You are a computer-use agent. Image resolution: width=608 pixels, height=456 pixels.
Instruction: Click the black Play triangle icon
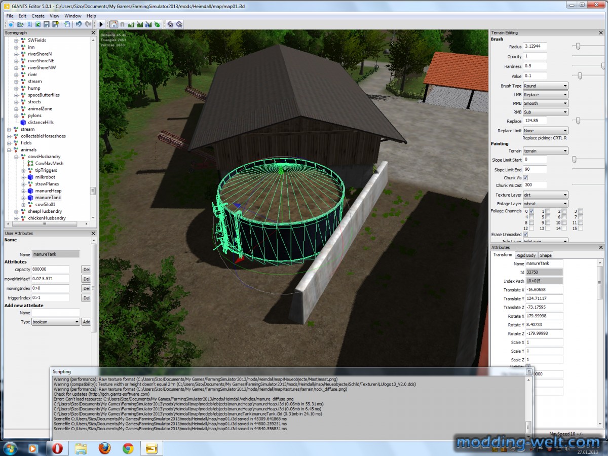[x=101, y=24]
